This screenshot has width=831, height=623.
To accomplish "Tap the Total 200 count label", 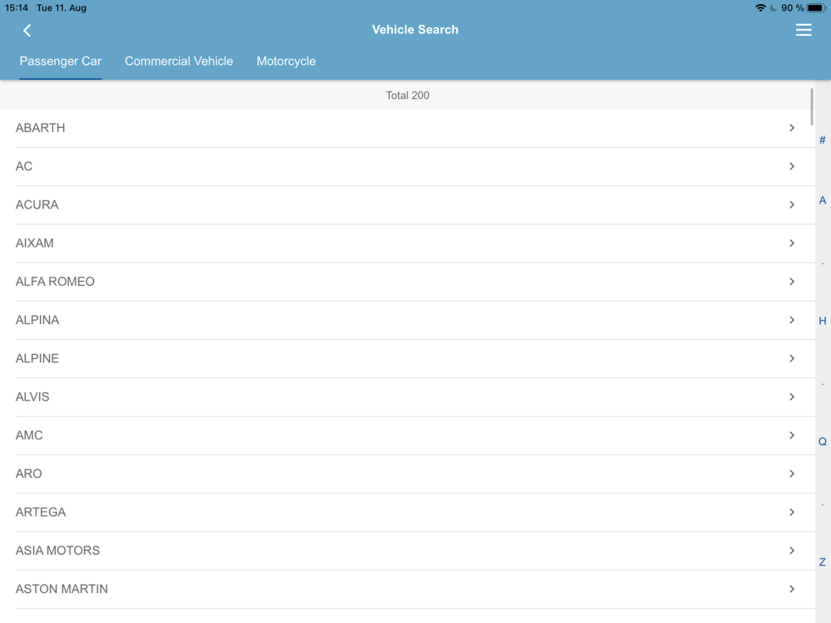I will [x=407, y=96].
